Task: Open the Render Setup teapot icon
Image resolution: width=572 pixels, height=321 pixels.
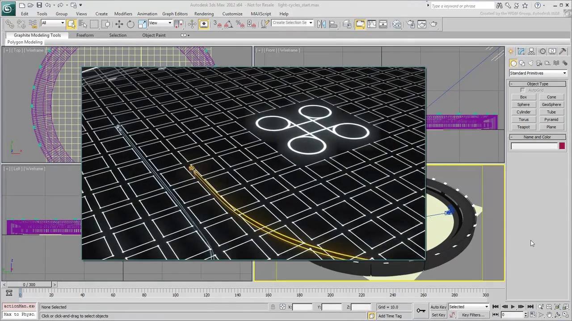Action: coord(410,24)
